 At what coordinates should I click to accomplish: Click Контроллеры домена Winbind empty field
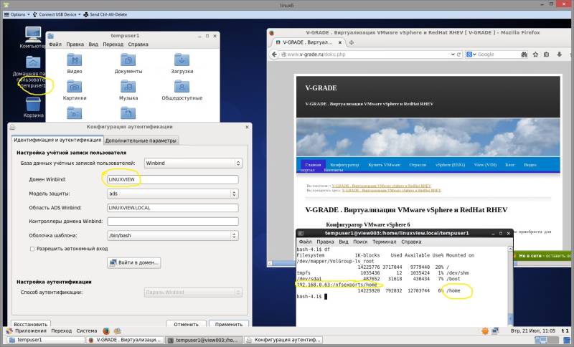click(x=173, y=222)
